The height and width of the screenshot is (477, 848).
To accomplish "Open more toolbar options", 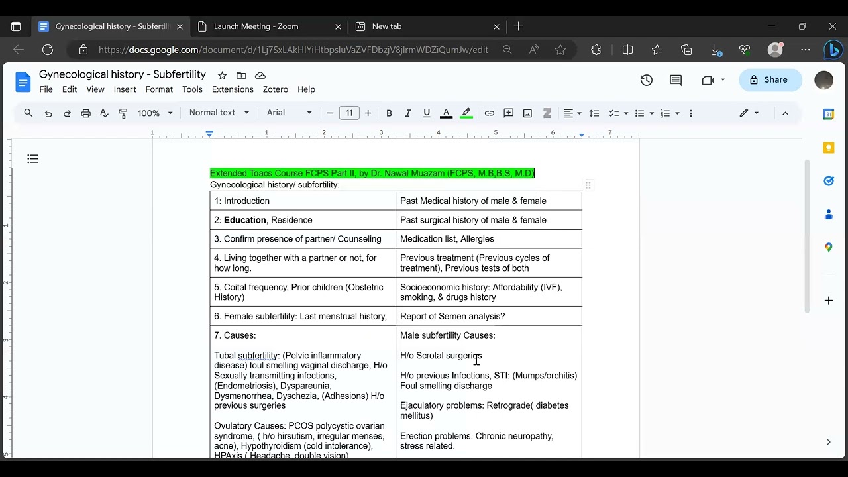I will (x=691, y=113).
